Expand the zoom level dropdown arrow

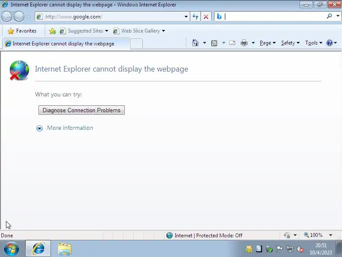pyautogui.click(x=330, y=235)
